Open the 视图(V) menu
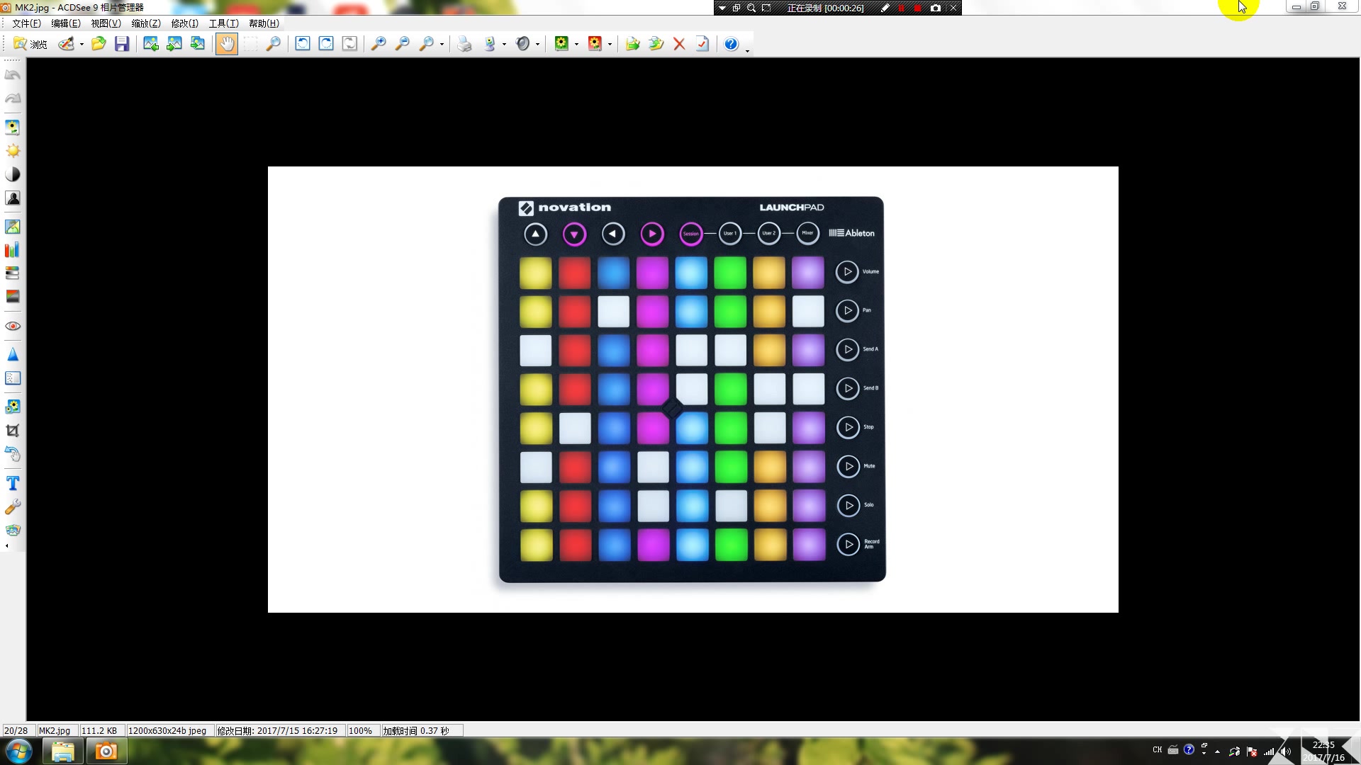 pyautogui.click(x=106, y=23)
